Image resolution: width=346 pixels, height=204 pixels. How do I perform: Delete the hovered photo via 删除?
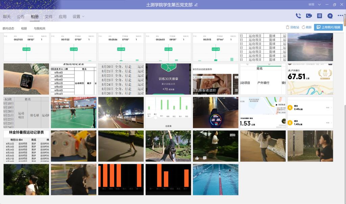232,135
